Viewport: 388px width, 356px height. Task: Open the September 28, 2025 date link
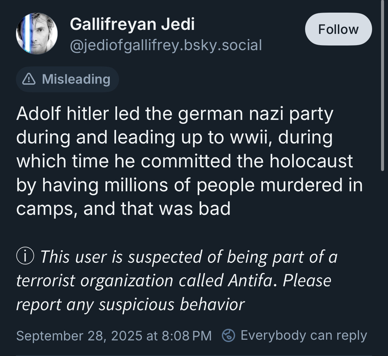[x=79, y=336]
